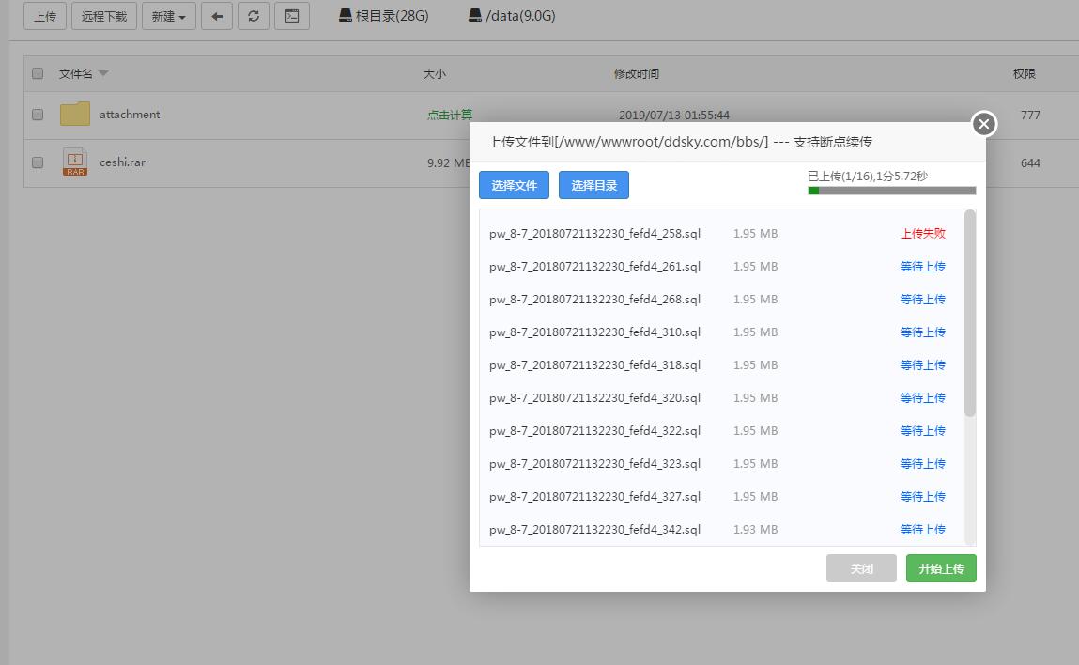1079x665 pixels.
Task: Click 点击计算 to compute folder size
Action: (x=452, y=114)
